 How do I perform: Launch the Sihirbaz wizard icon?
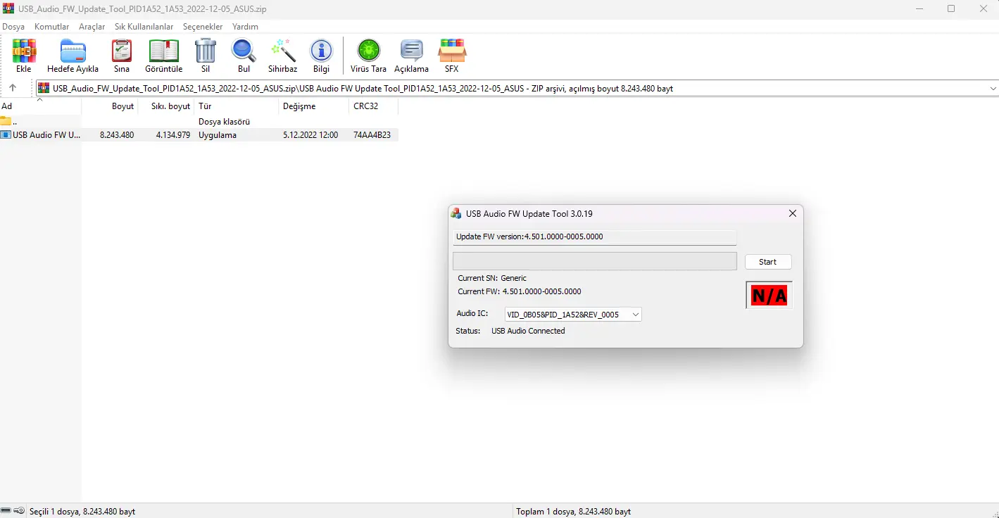(x=283, y=51)
